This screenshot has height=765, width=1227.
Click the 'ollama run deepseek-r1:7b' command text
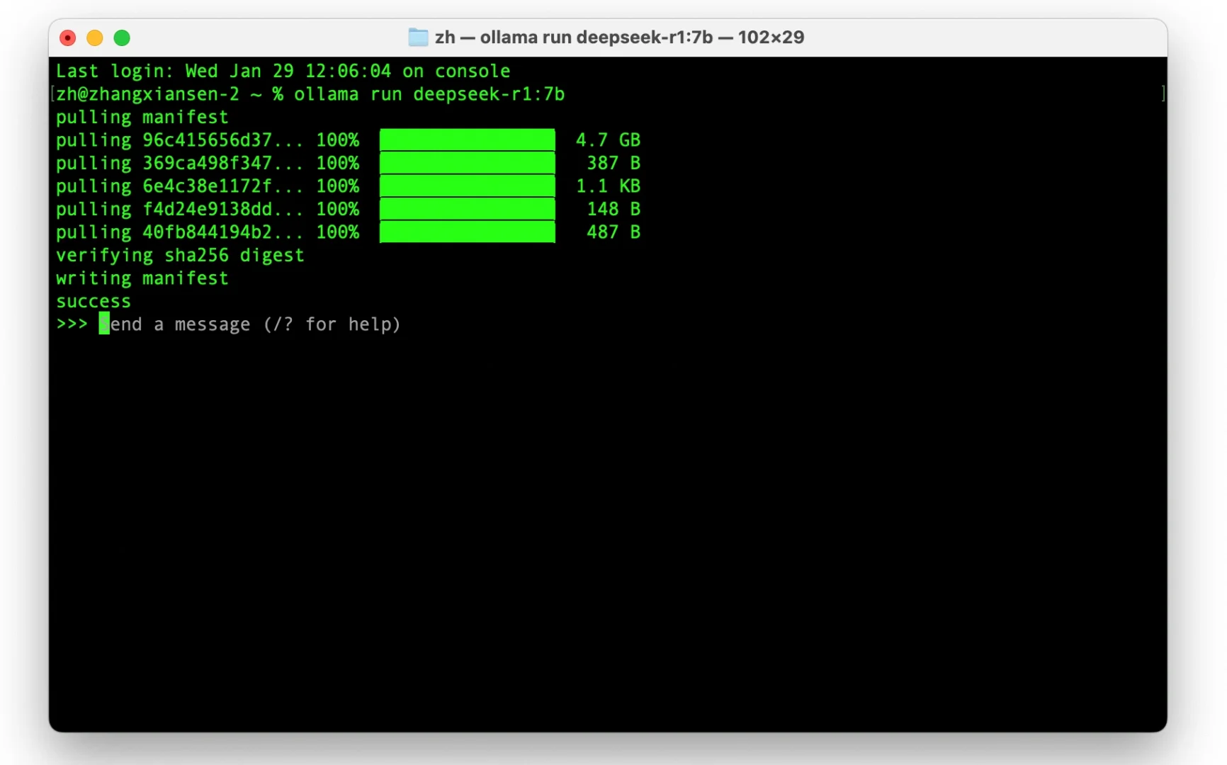[429, 94]
